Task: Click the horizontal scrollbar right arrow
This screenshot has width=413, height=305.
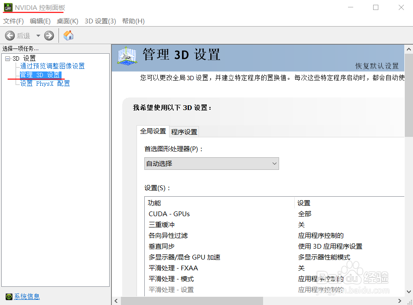Action: (400, 301)
